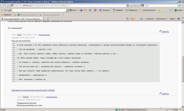
Task: Click the orange RSS feeds icon
Action: point(132,19)
